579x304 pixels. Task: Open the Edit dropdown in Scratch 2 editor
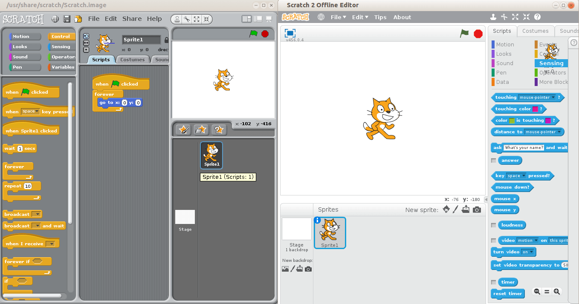tap(360, 17)
